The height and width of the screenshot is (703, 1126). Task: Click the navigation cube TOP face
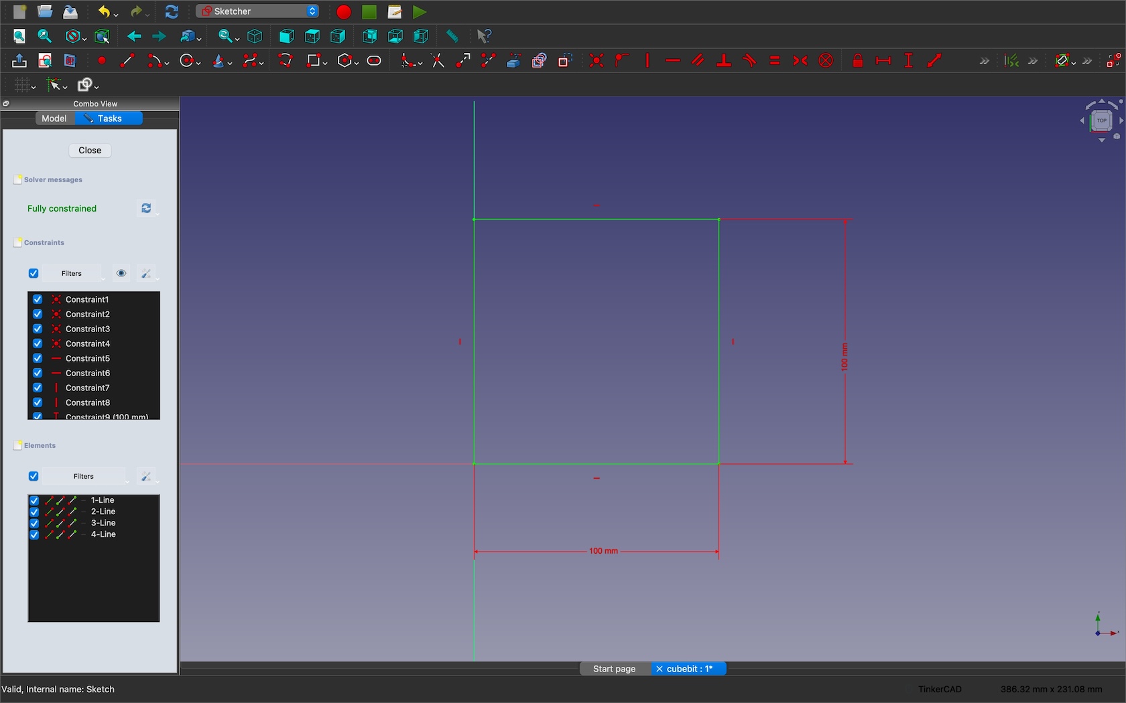pos(1101,121)
